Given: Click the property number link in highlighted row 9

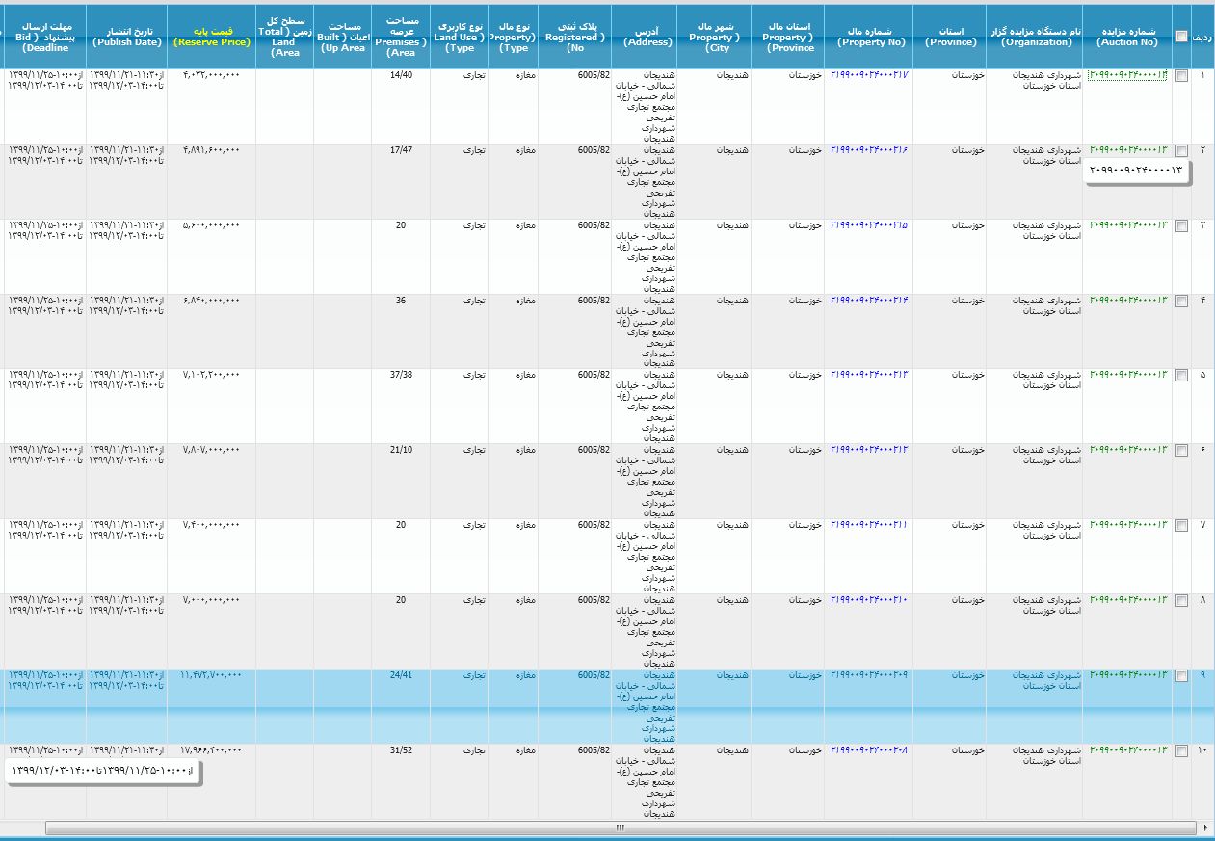Looking at the screenshot, I should (868, 675).
